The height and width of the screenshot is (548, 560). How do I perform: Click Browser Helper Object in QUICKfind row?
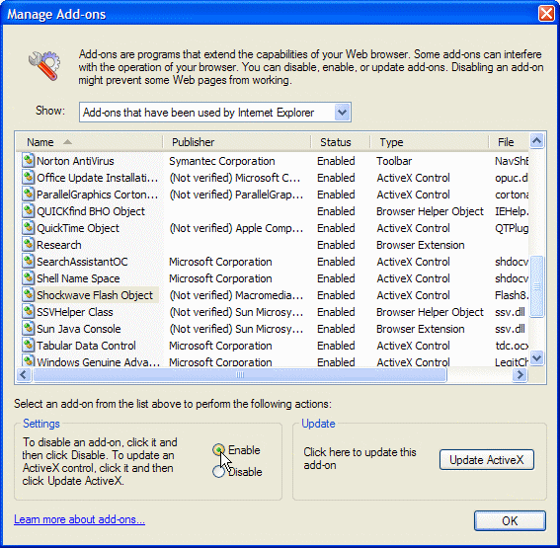point(430,211)
